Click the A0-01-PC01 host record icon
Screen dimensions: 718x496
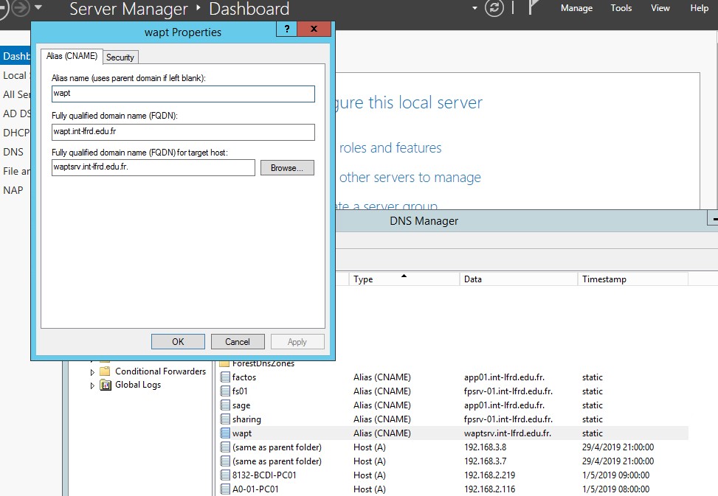(x=225, y=489)
